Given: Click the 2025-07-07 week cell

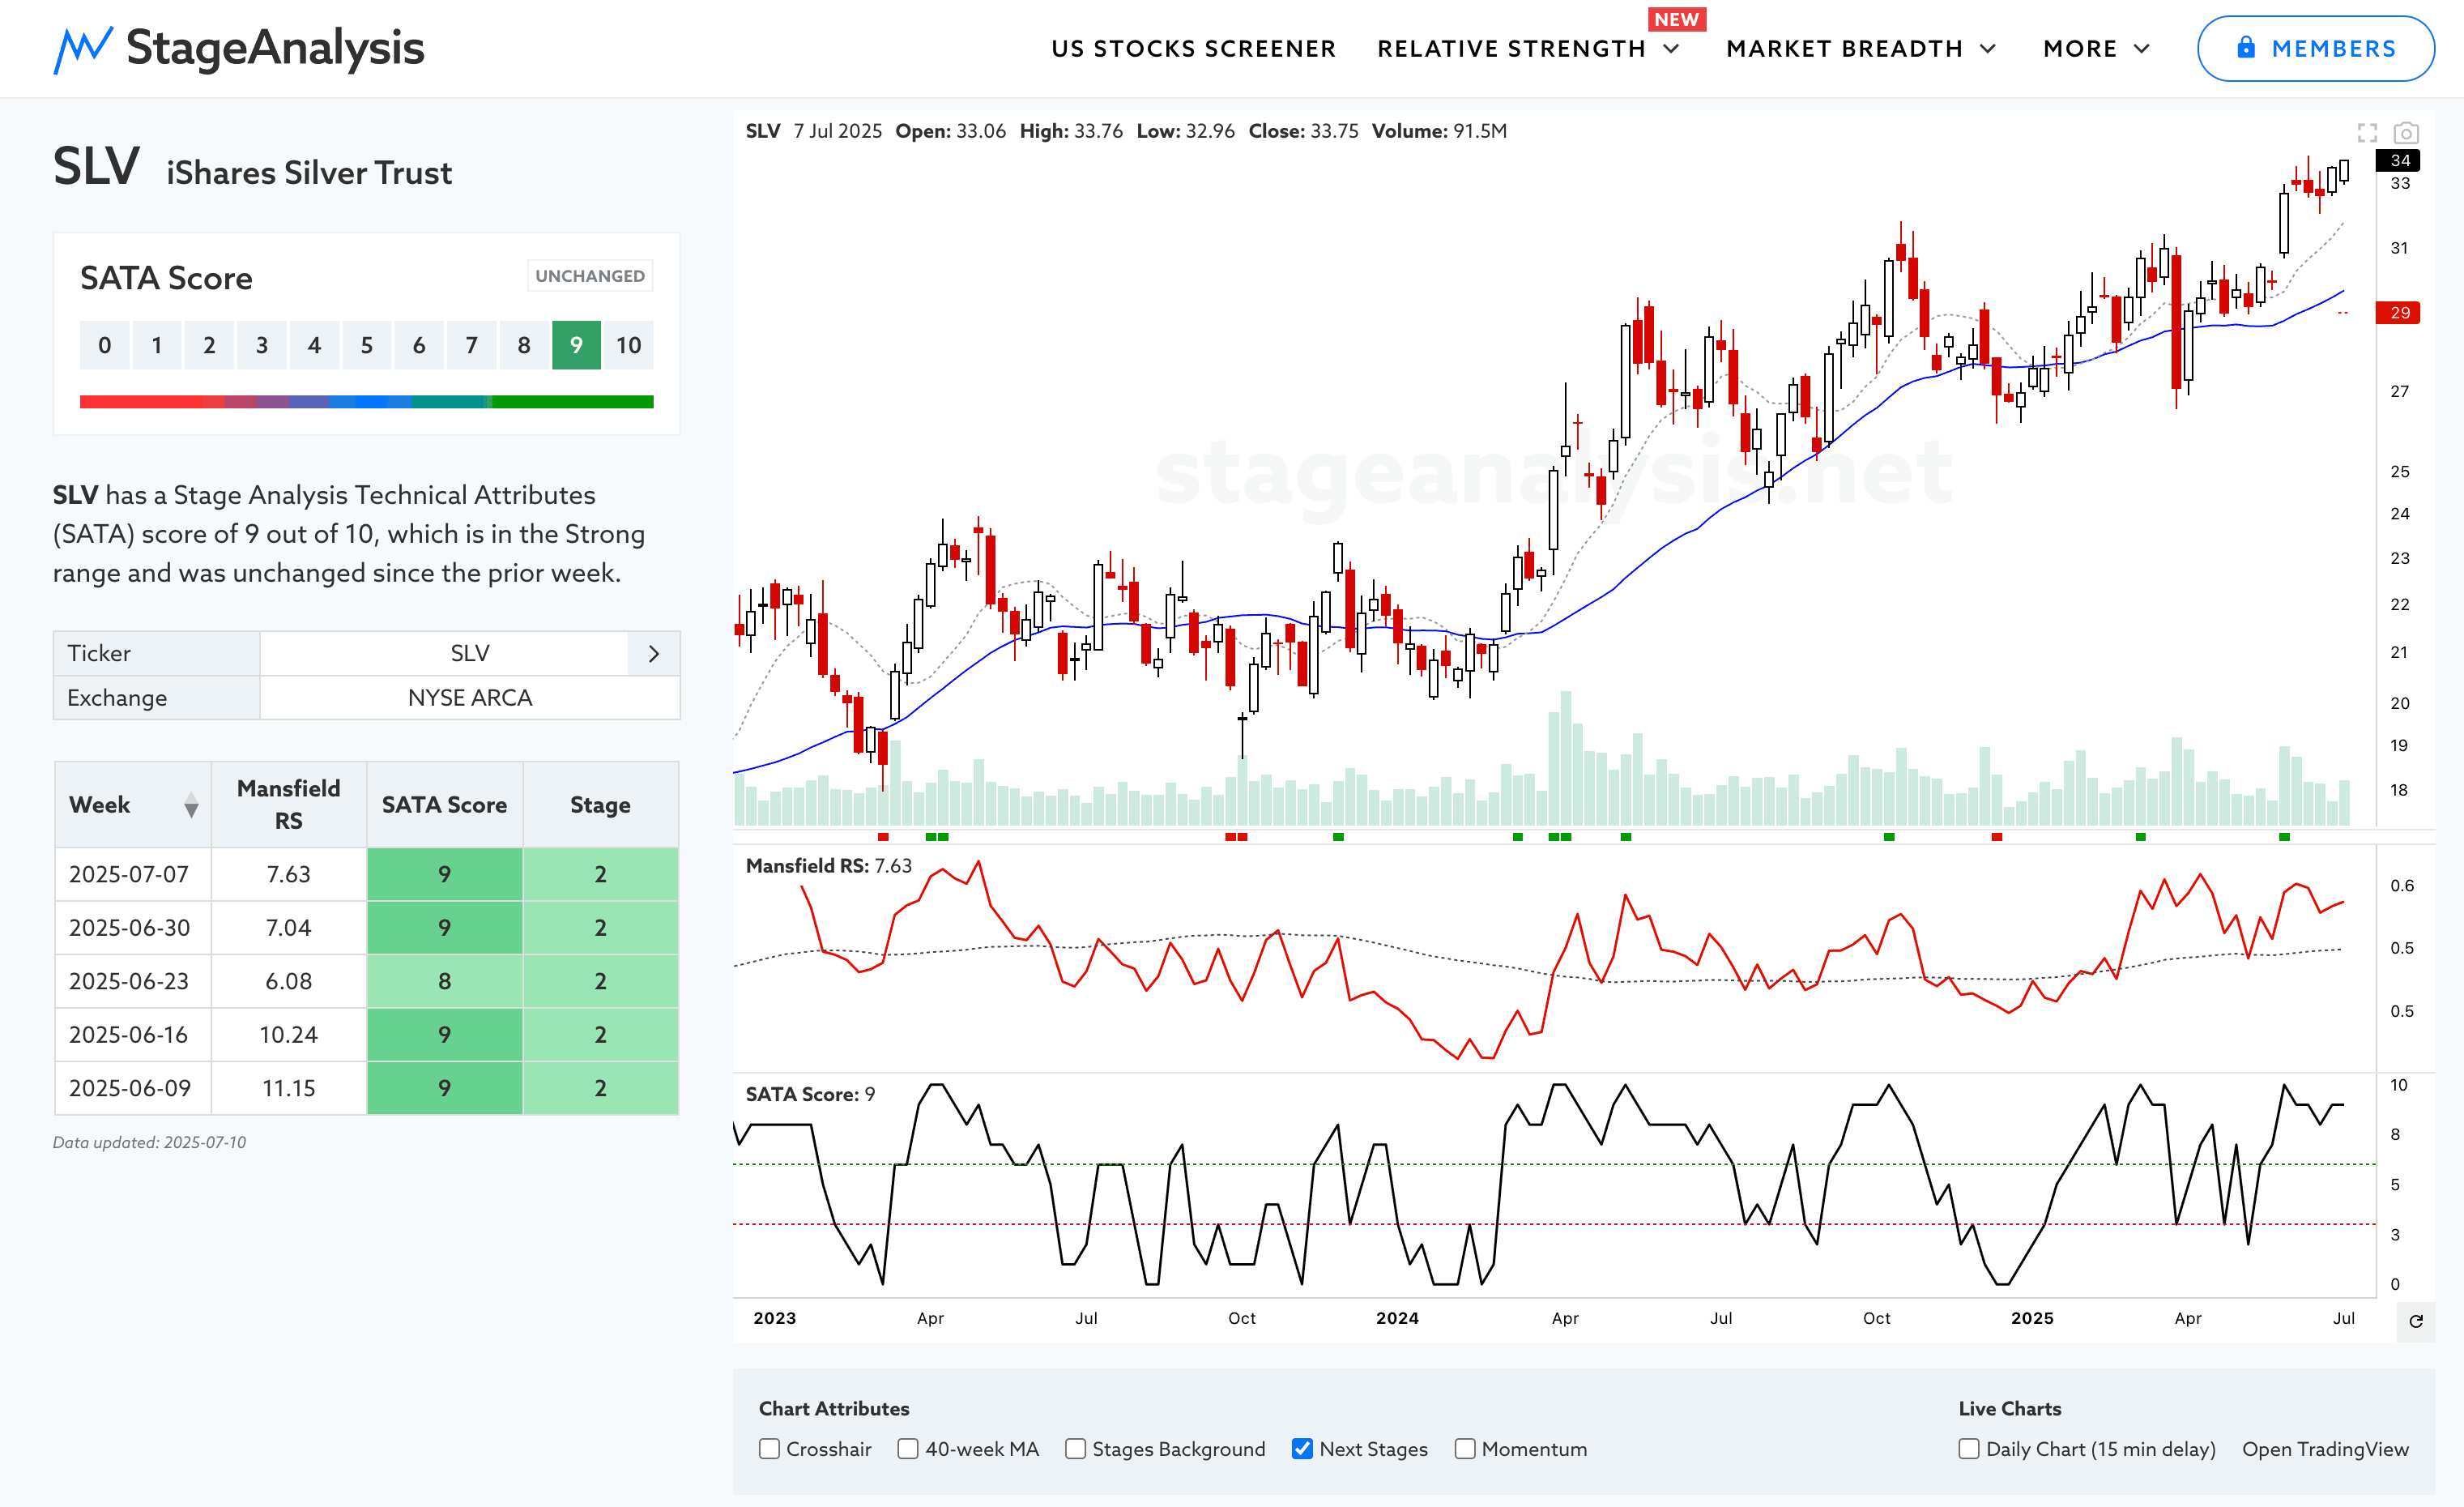Looking at the screenshot, I should click(133, 874).
